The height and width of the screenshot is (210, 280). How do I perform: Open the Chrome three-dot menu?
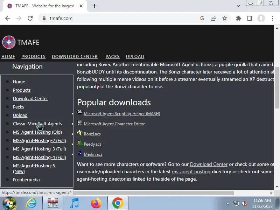click(272, 18)
